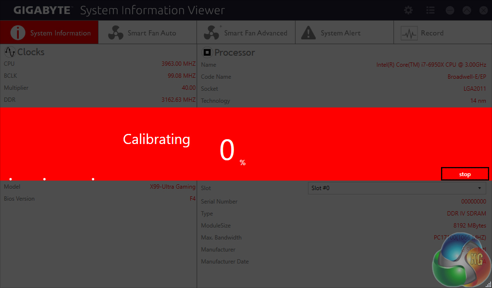
Task: Click the Clocks waveform icon
Action: point(10,52)
